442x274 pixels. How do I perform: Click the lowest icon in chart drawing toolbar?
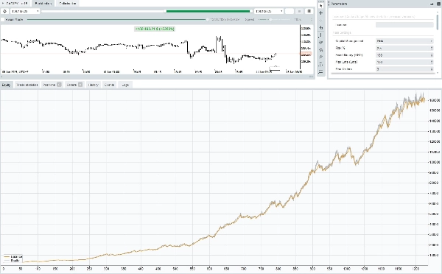[320, 72]
